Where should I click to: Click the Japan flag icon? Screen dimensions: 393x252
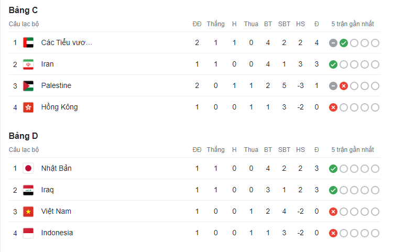pyautogui.click(x=28, y=169)
